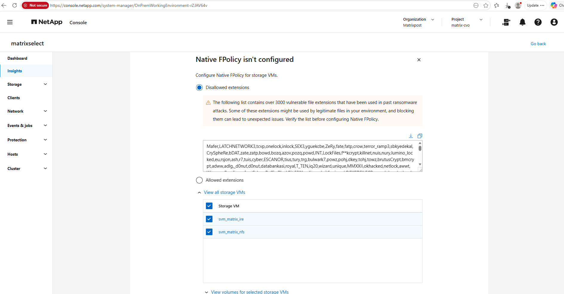Expand View volumes for selected storage VMs
Viewport: 564px width, 294px height.
point(246,292)
